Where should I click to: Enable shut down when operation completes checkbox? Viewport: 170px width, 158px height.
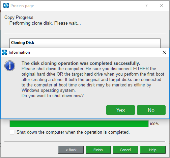coord(12,132)
